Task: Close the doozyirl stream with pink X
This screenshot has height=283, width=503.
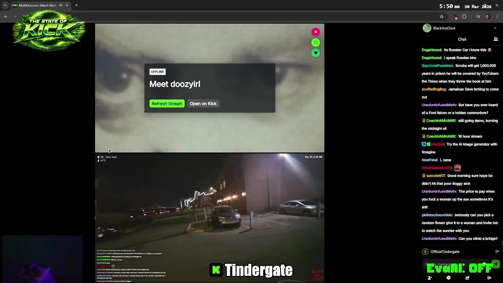Action: pyautogui.click(x=316, y=32)
